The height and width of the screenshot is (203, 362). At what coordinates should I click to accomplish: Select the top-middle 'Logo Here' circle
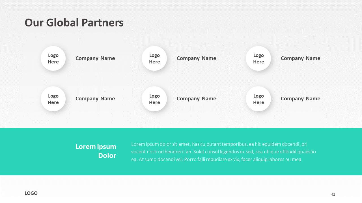click(154, 58)
